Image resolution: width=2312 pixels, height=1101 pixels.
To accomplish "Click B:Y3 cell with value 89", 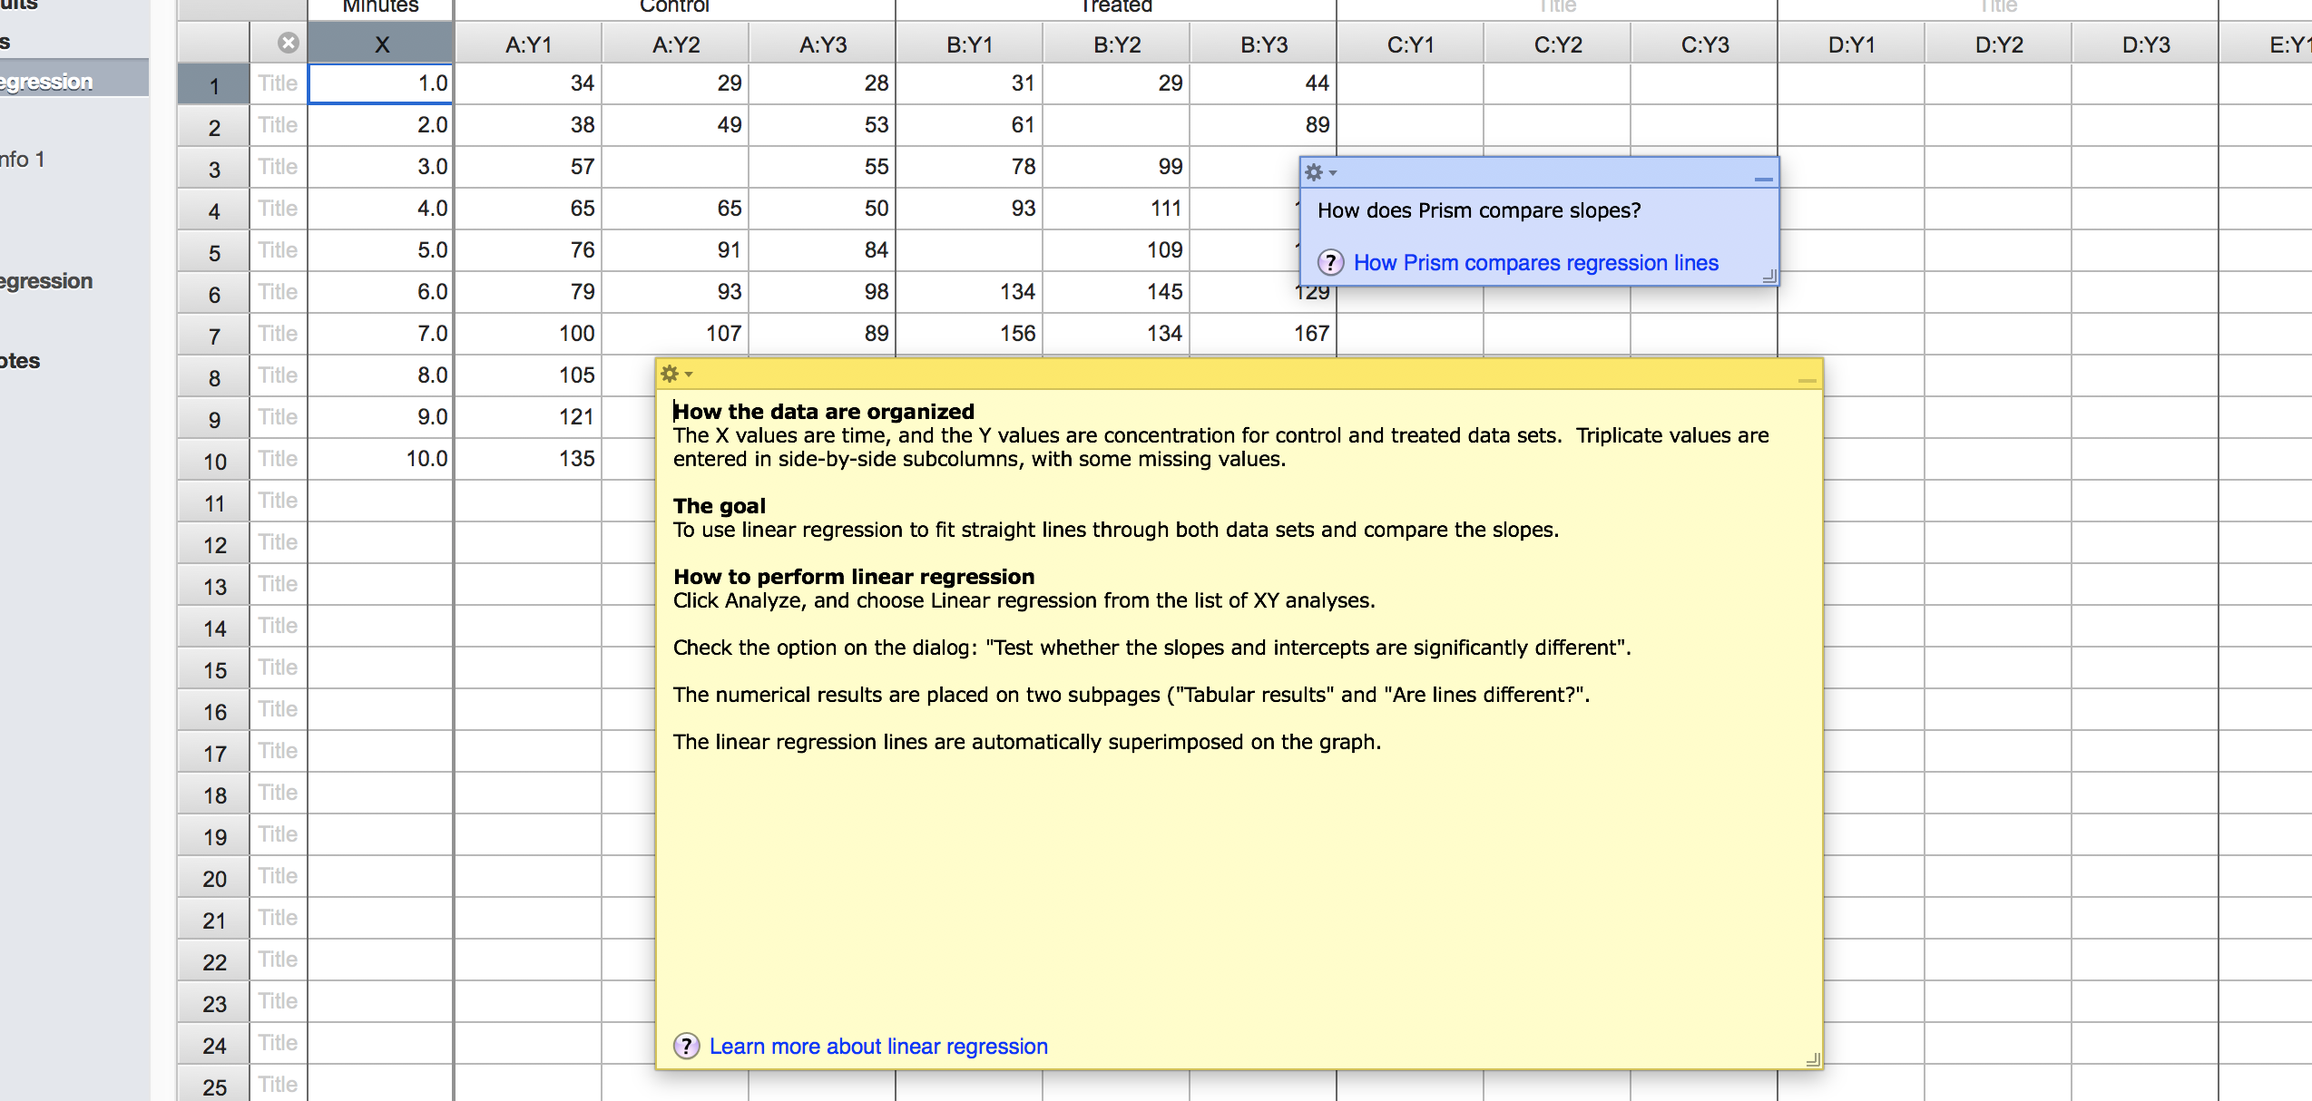I will pos(1263,125).
